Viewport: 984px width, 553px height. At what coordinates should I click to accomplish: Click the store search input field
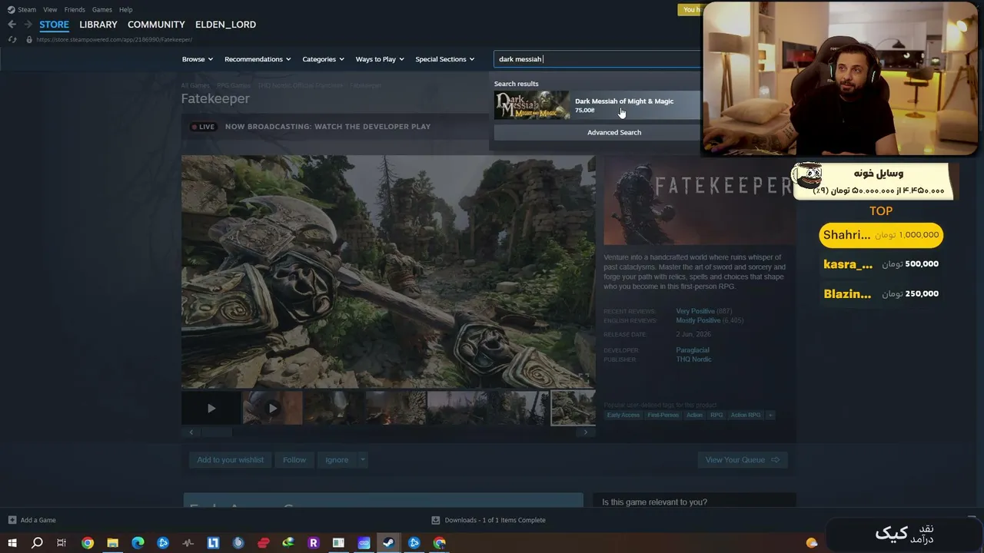[x=597, y=59]
